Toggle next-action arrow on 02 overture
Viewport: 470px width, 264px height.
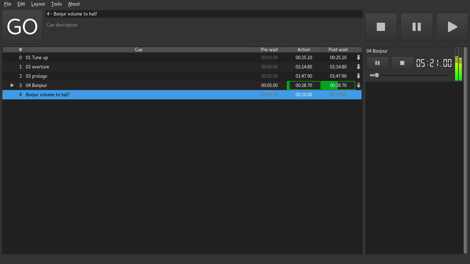click(359, 67)
